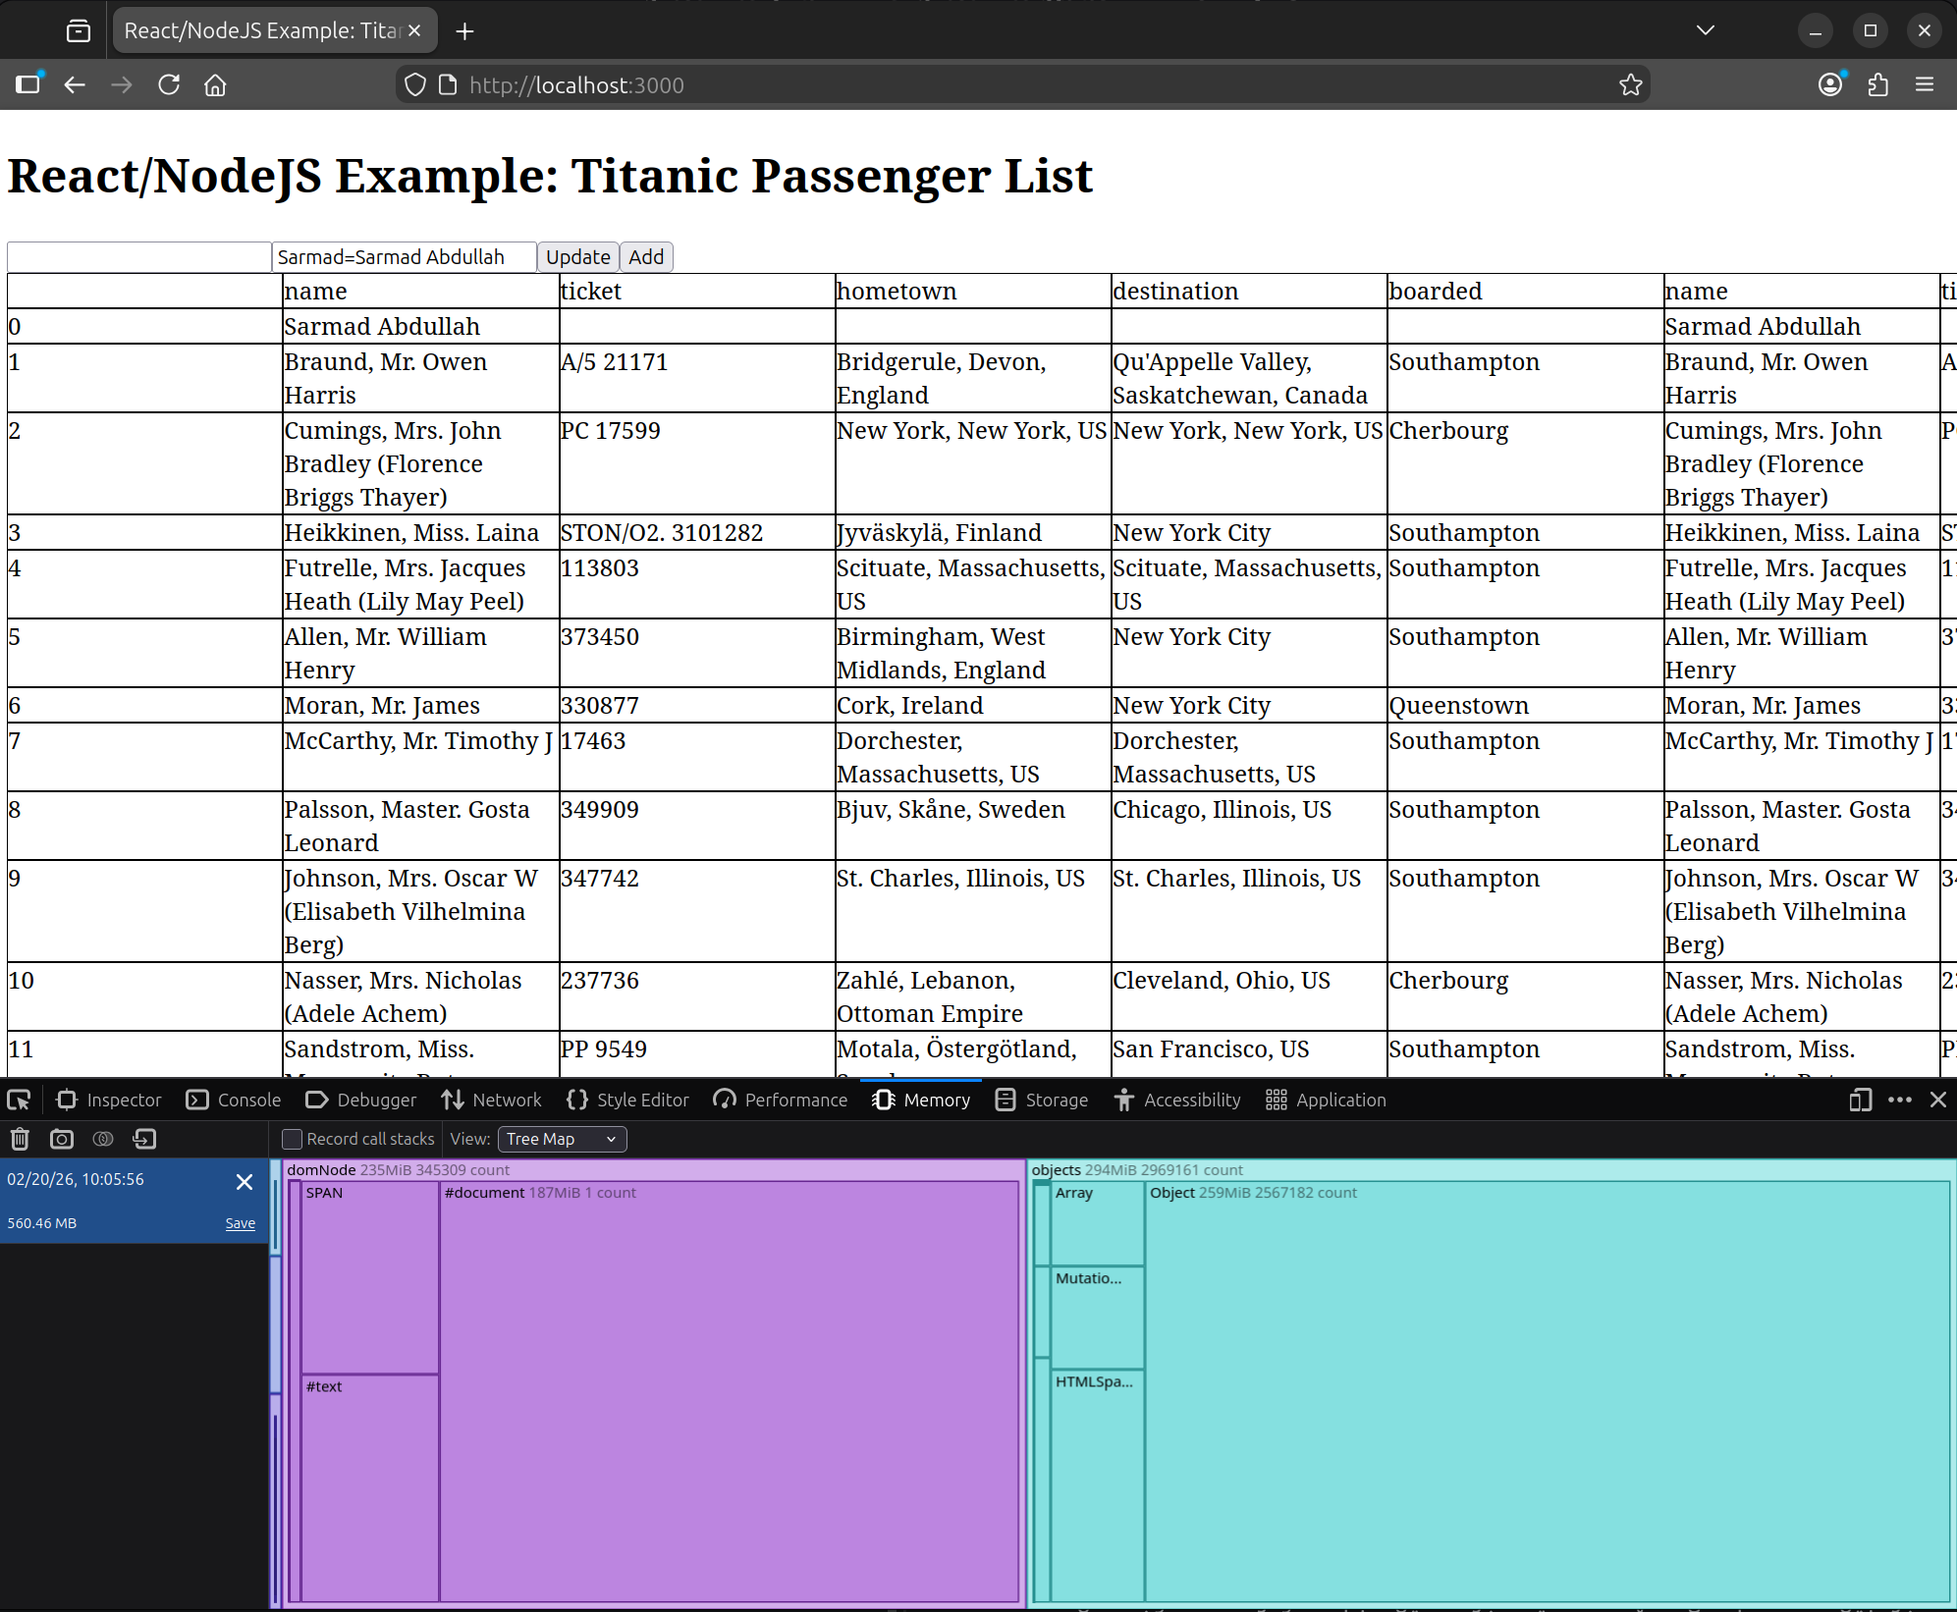Toggle responsive design mode icon
Screen dimensions: 1957x1612
point(1860,1100)
